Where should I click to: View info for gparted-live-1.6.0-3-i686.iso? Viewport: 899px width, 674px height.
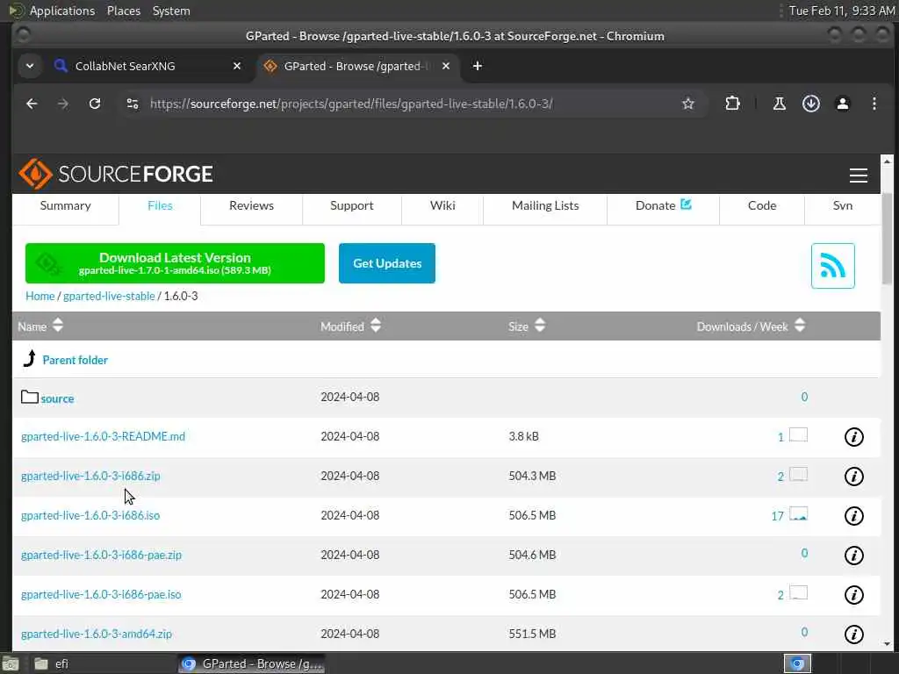(x=853, y=516)
